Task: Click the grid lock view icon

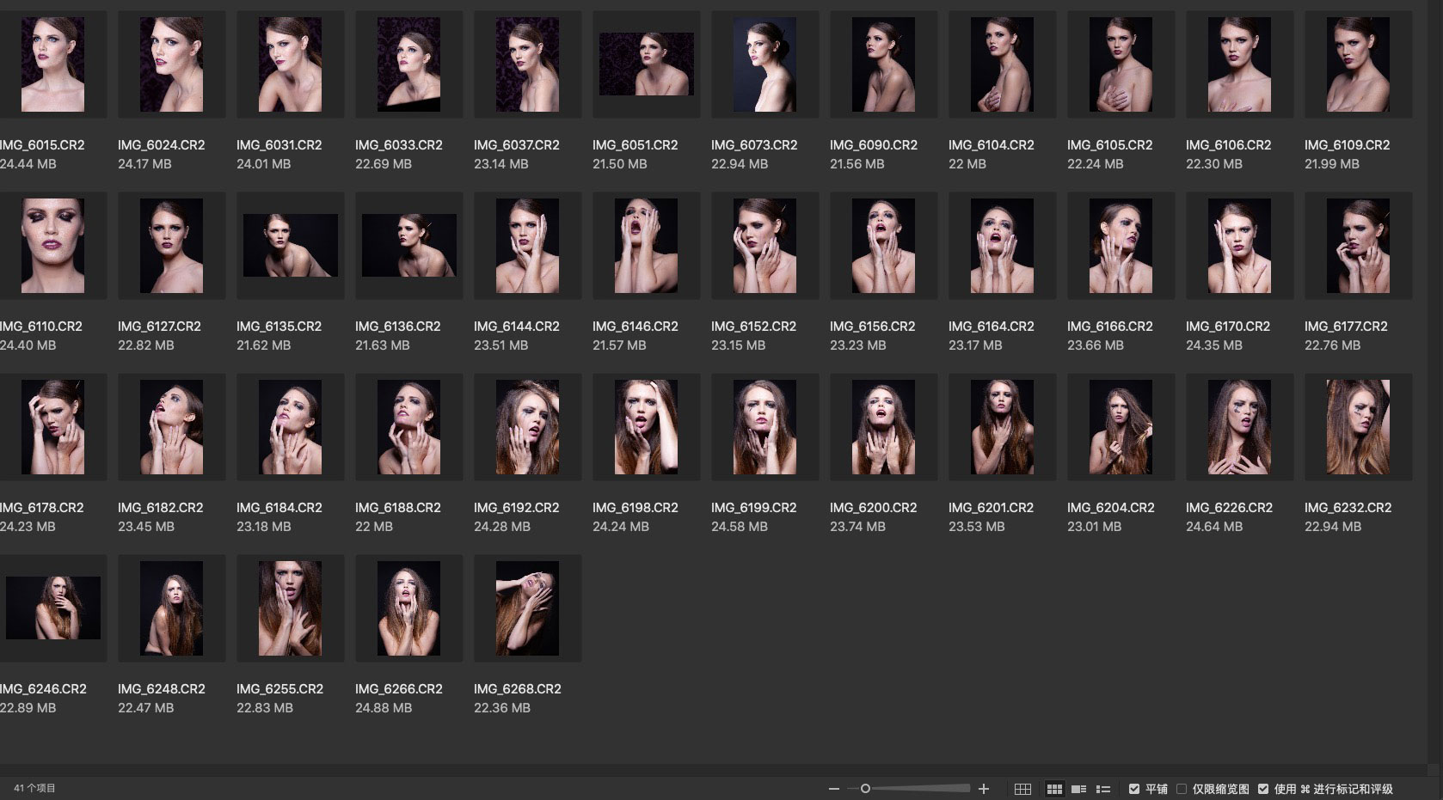Action: pyautogui.click(x=1022, y=789)
